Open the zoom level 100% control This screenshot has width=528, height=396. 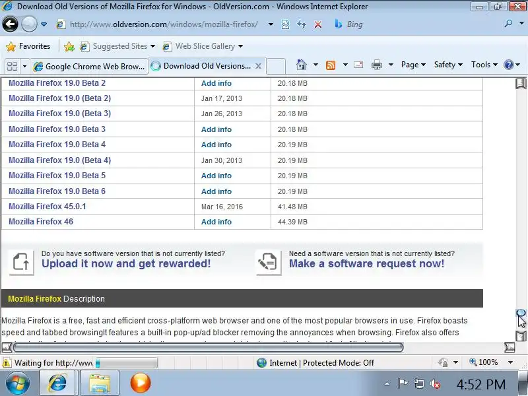pos(483,362)
